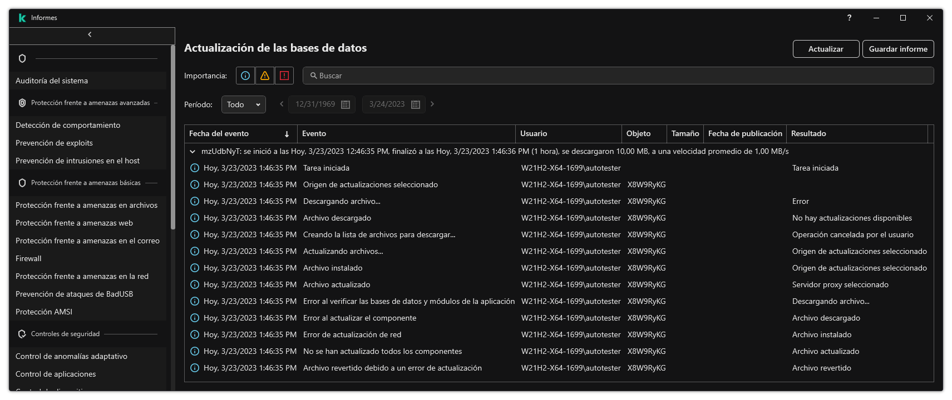Open the Período dropdown
Image resolution: width=952 pixels, height=400 pixels.
243,104
